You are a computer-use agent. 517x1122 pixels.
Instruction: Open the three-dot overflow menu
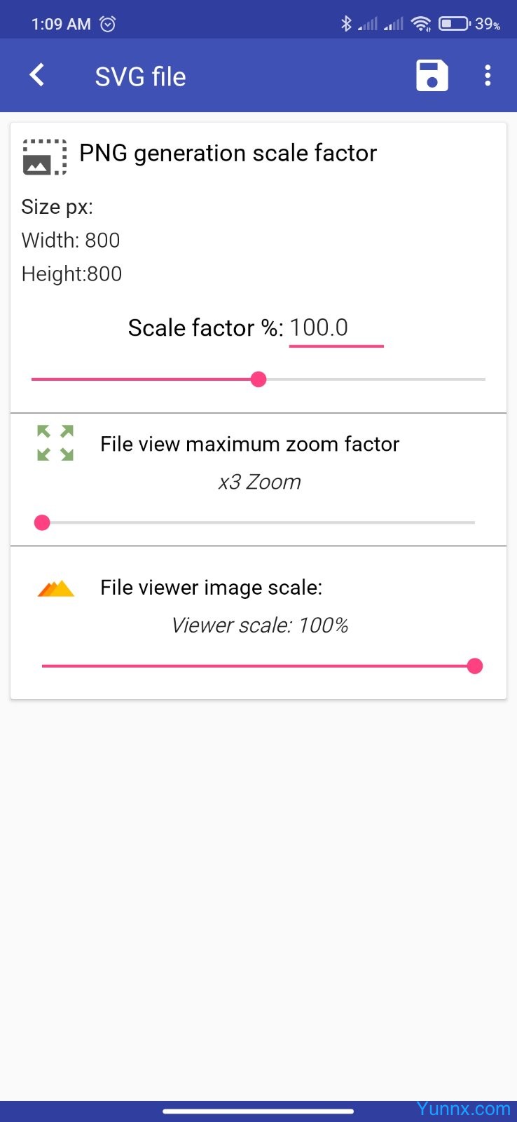(x=488, y=76)
